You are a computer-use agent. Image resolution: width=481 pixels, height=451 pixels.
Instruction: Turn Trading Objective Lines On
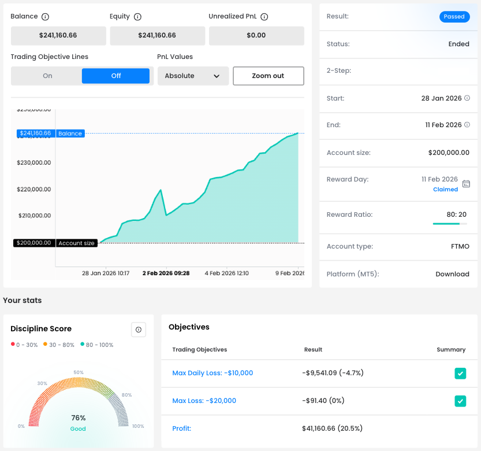pos(47,76)
